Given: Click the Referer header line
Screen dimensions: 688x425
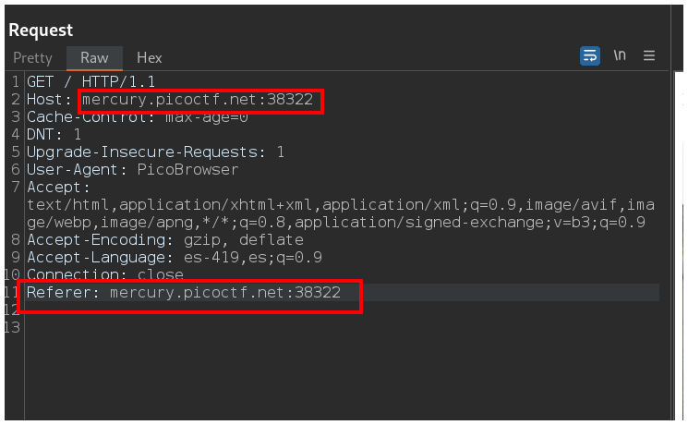Looking at the screenshot, I should (x=184, y=293).
